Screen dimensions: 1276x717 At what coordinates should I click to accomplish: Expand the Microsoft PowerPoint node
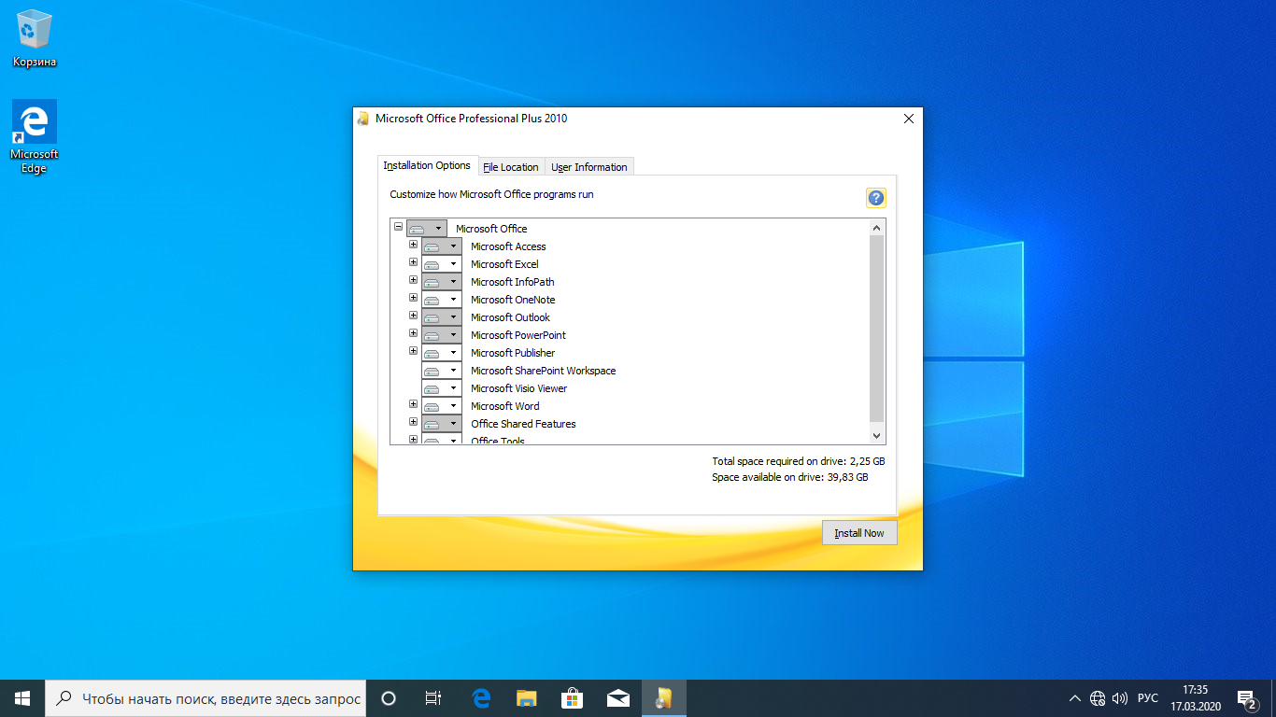click(414, 333)
